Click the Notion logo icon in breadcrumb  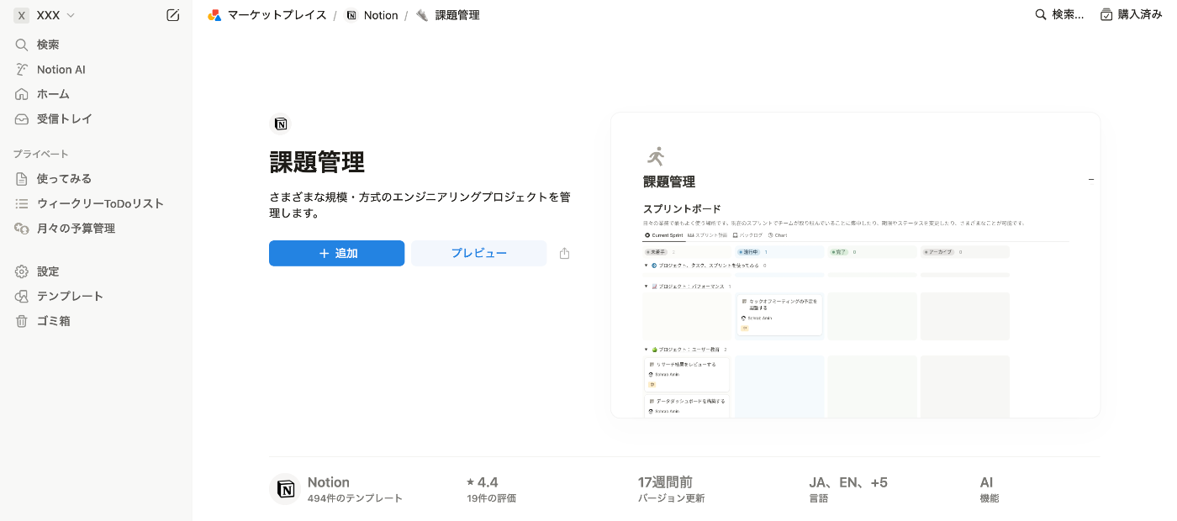(351, 15)
